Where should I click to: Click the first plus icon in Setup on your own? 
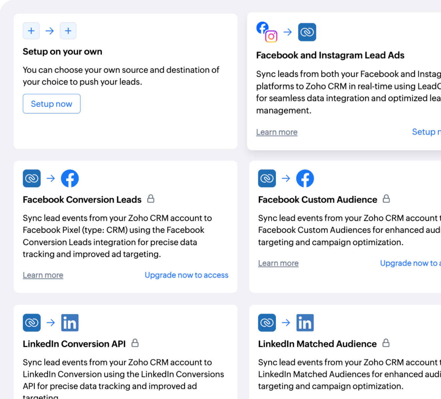click(x=31, y=30)
